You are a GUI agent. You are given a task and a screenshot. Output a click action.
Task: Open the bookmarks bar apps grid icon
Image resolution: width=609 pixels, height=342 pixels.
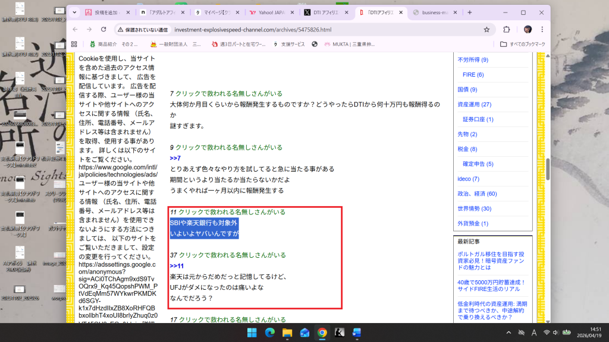pos(74,44)
